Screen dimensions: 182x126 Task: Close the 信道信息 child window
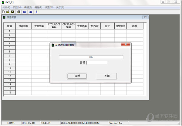click(145, 17)
